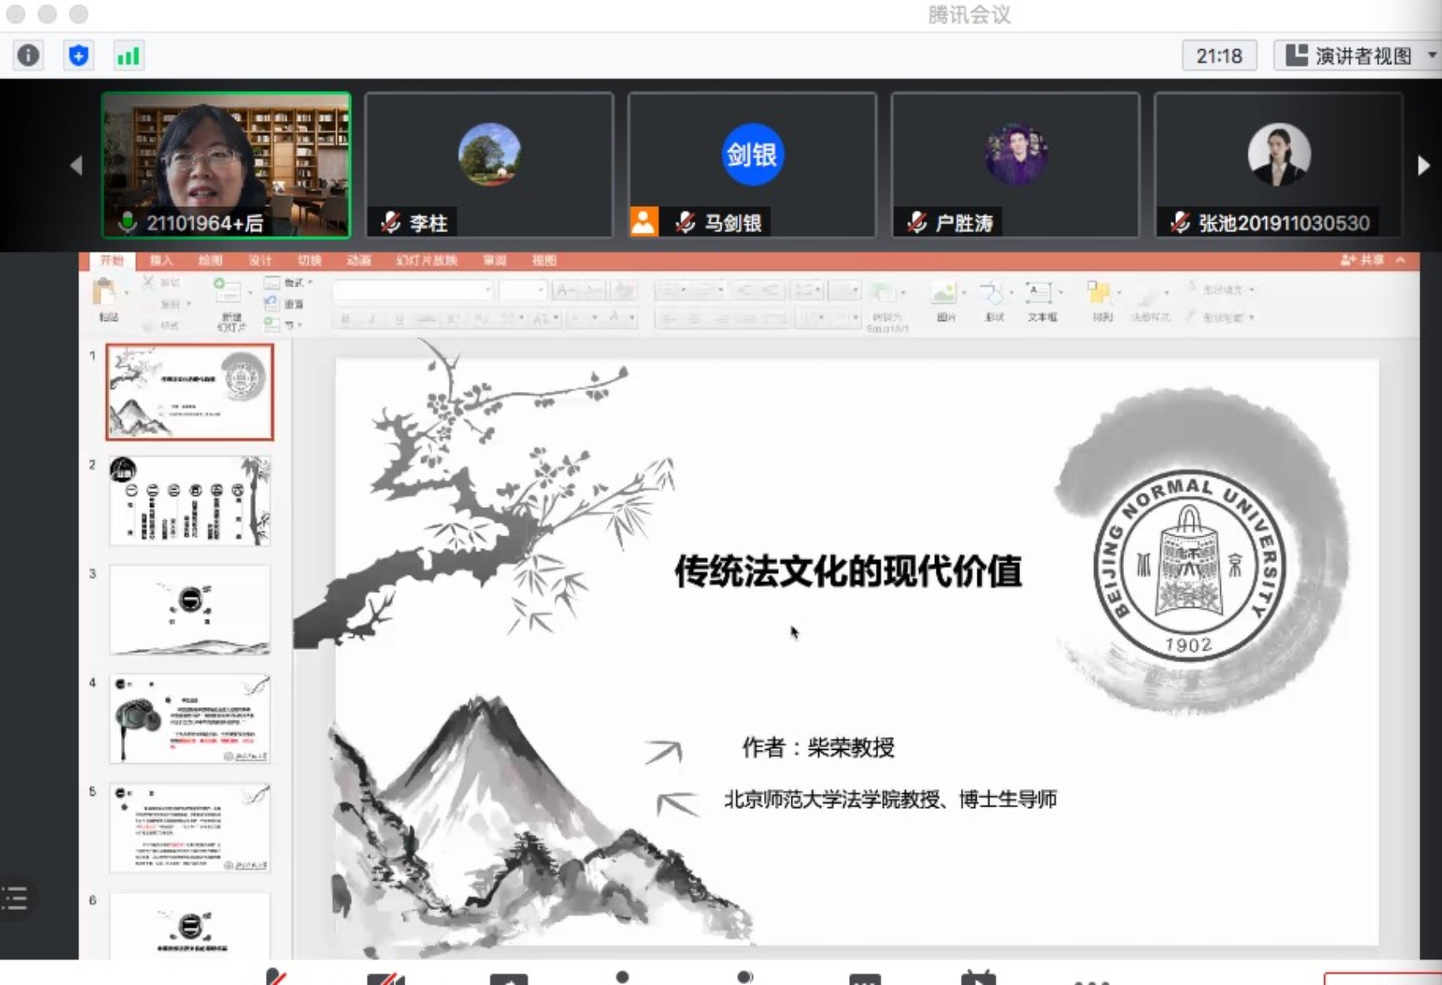Open the meeting info icon top-left
Screen dimensions: 1442x985
click(x=28, y=55)
